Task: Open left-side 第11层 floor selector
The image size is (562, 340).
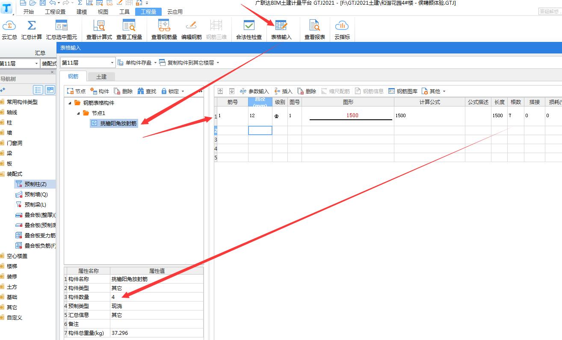Action: (x=20, y=63)
